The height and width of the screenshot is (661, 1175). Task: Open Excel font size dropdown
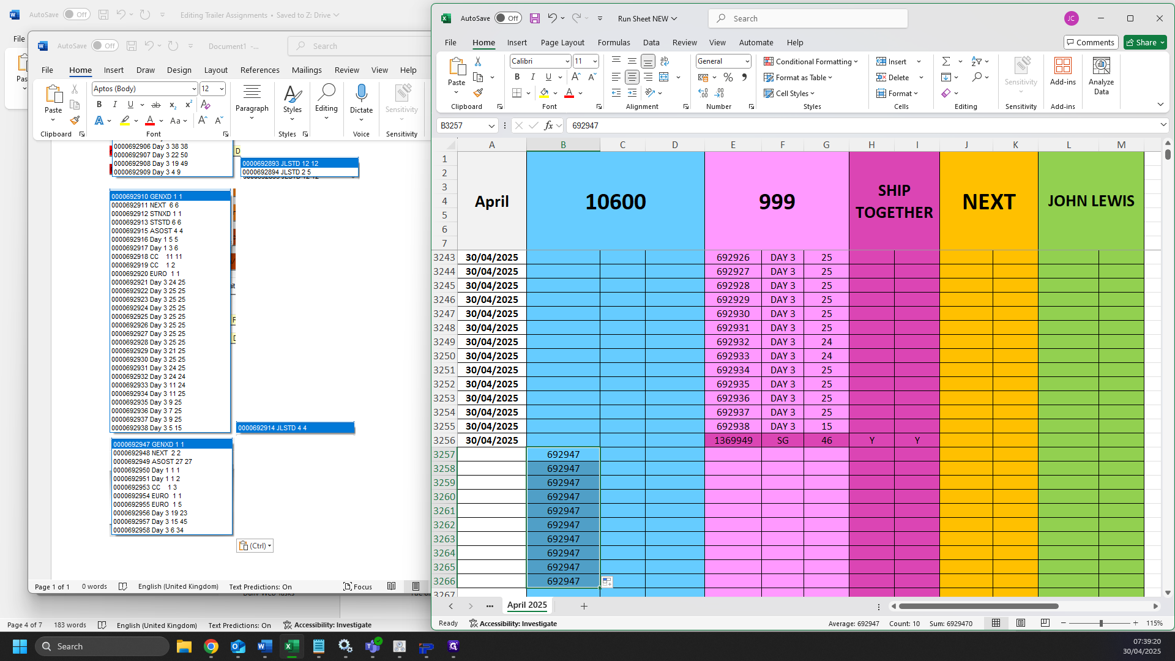[595, 61]
